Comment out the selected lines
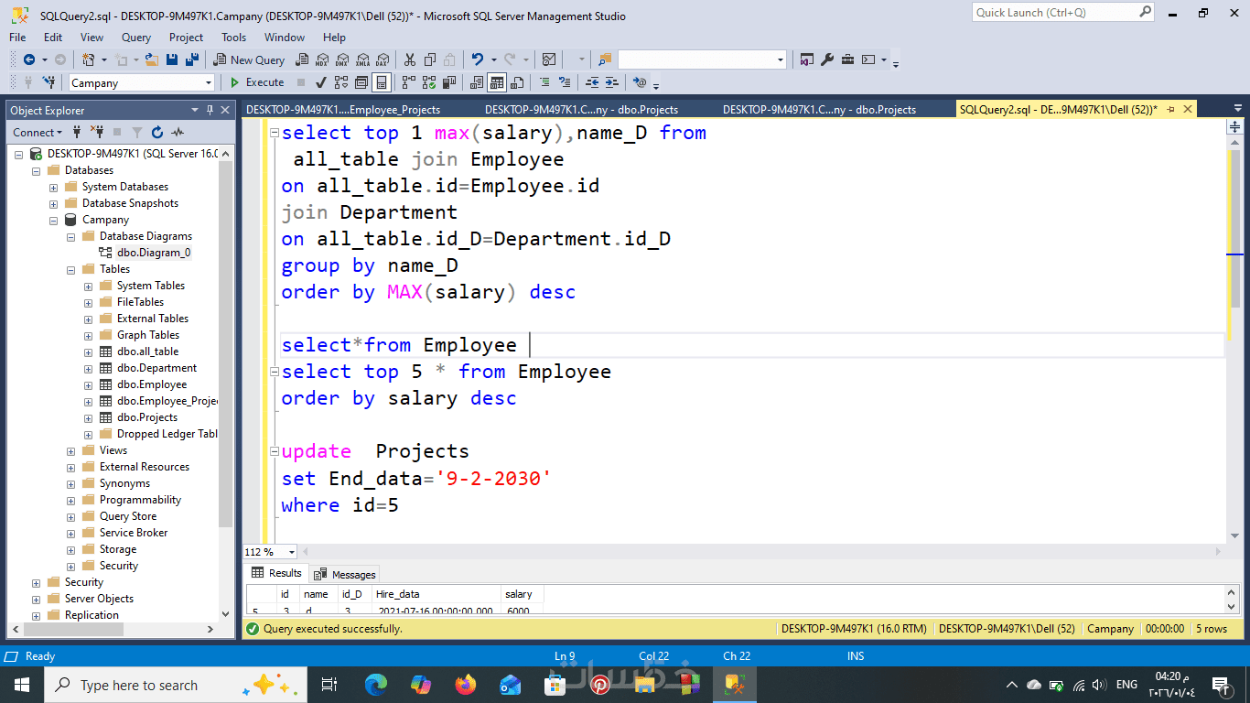The width and height of the screenshot is (1250, 703). pos(544,82)
